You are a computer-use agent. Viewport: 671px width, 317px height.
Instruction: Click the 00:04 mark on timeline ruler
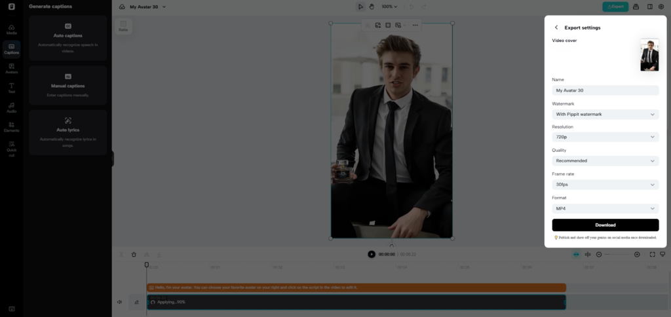(402, 267)
